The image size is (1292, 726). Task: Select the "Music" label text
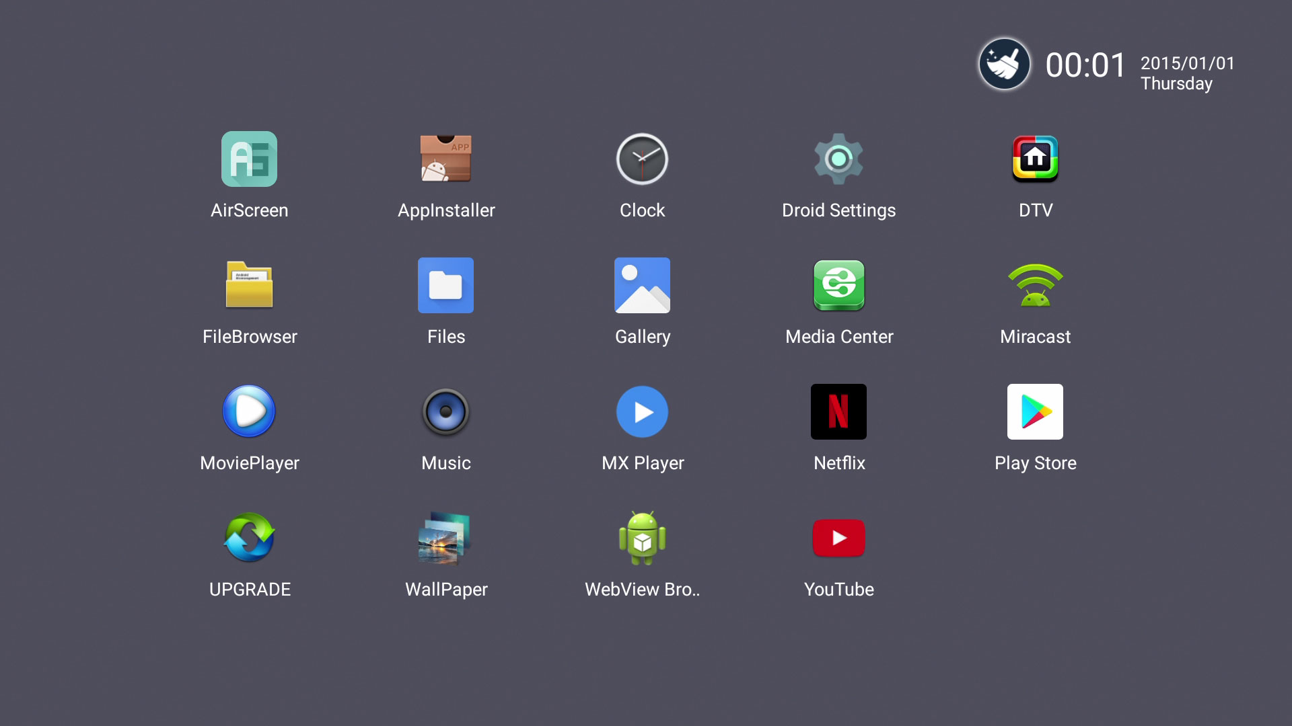coord(445,463)
